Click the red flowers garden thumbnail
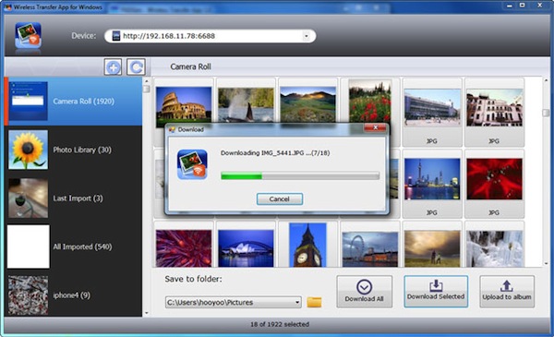The width and height of the screenshot is (554, 337). tap(370, 102)
